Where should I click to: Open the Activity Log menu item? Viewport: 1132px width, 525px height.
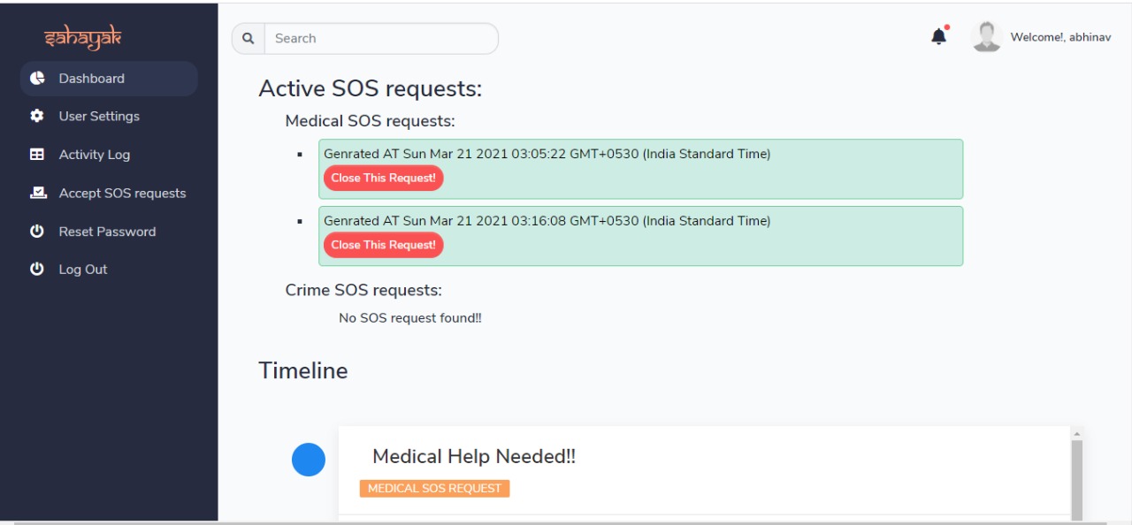tap(95, 155)
